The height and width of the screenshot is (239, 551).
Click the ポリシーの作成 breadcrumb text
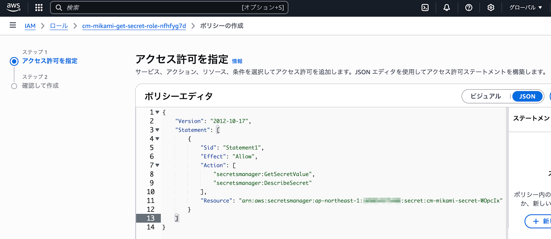click(222, 26)
